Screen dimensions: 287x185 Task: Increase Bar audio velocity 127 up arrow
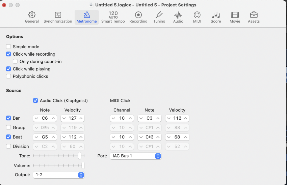pos(81,118)
